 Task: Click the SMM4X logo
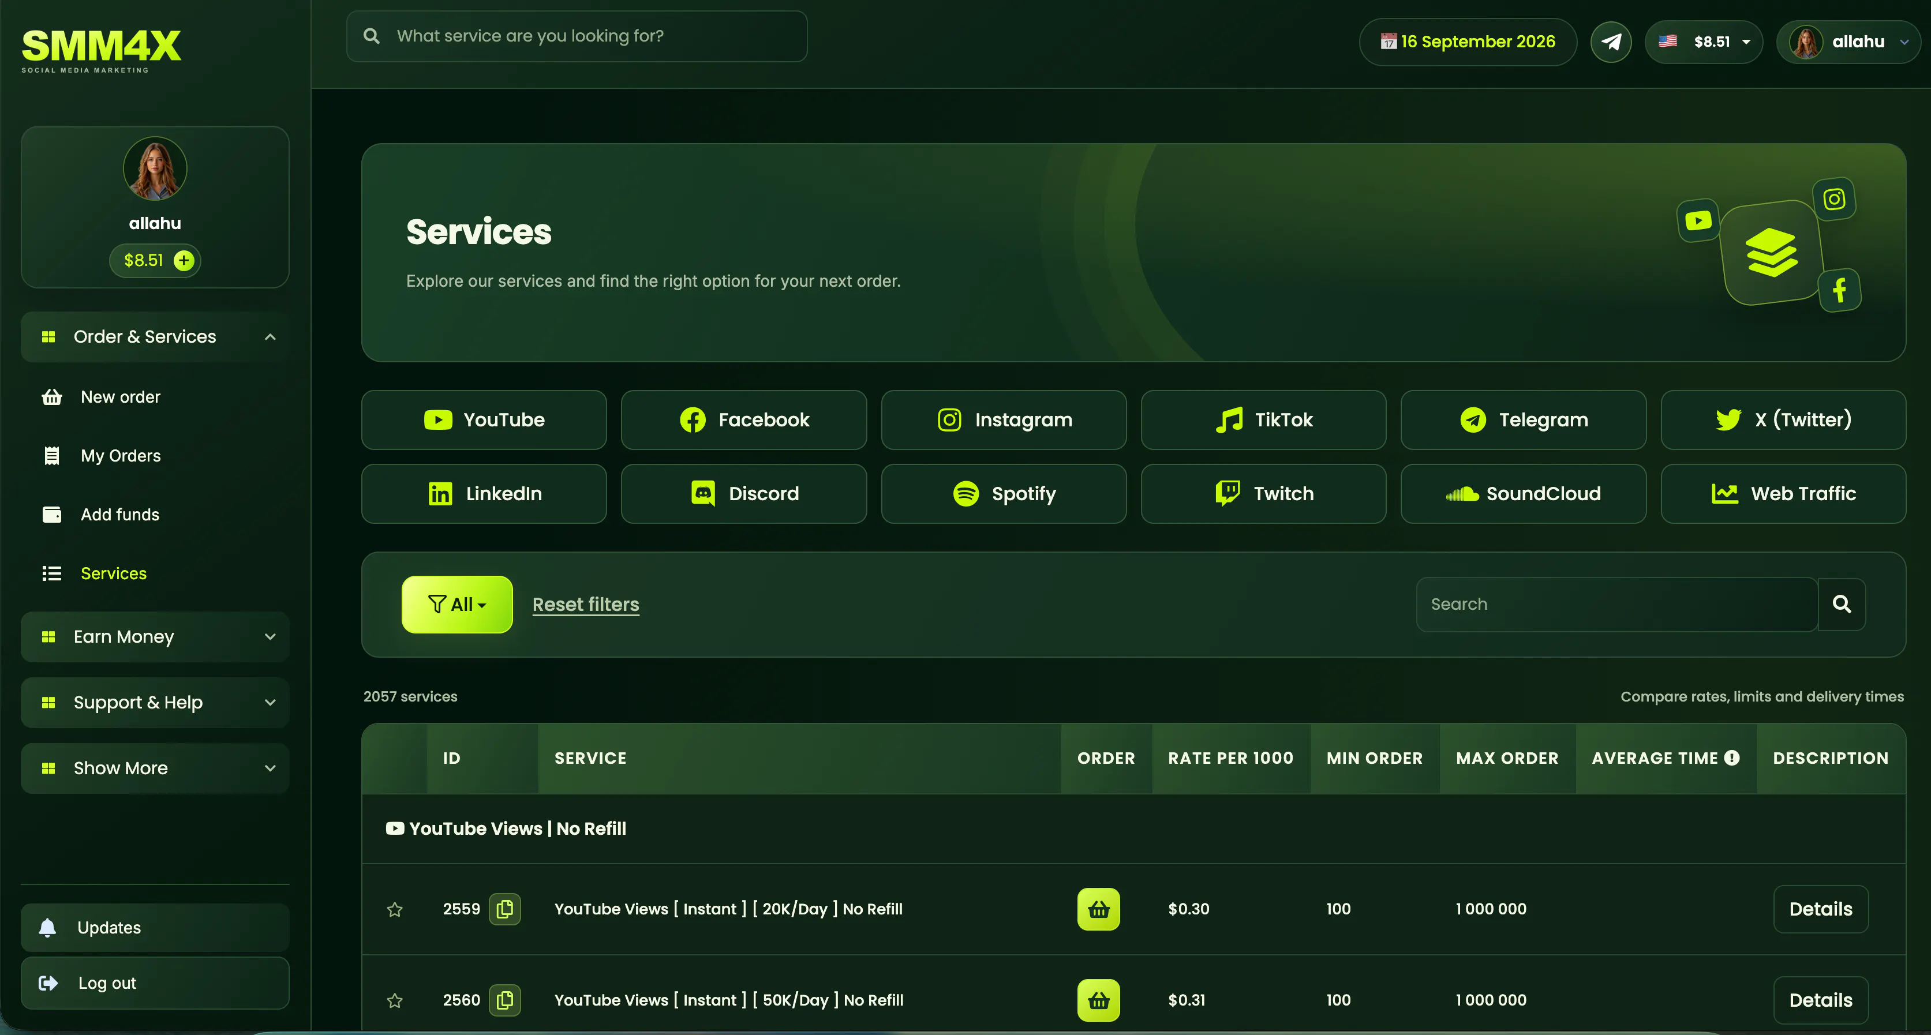coord(101,50)
